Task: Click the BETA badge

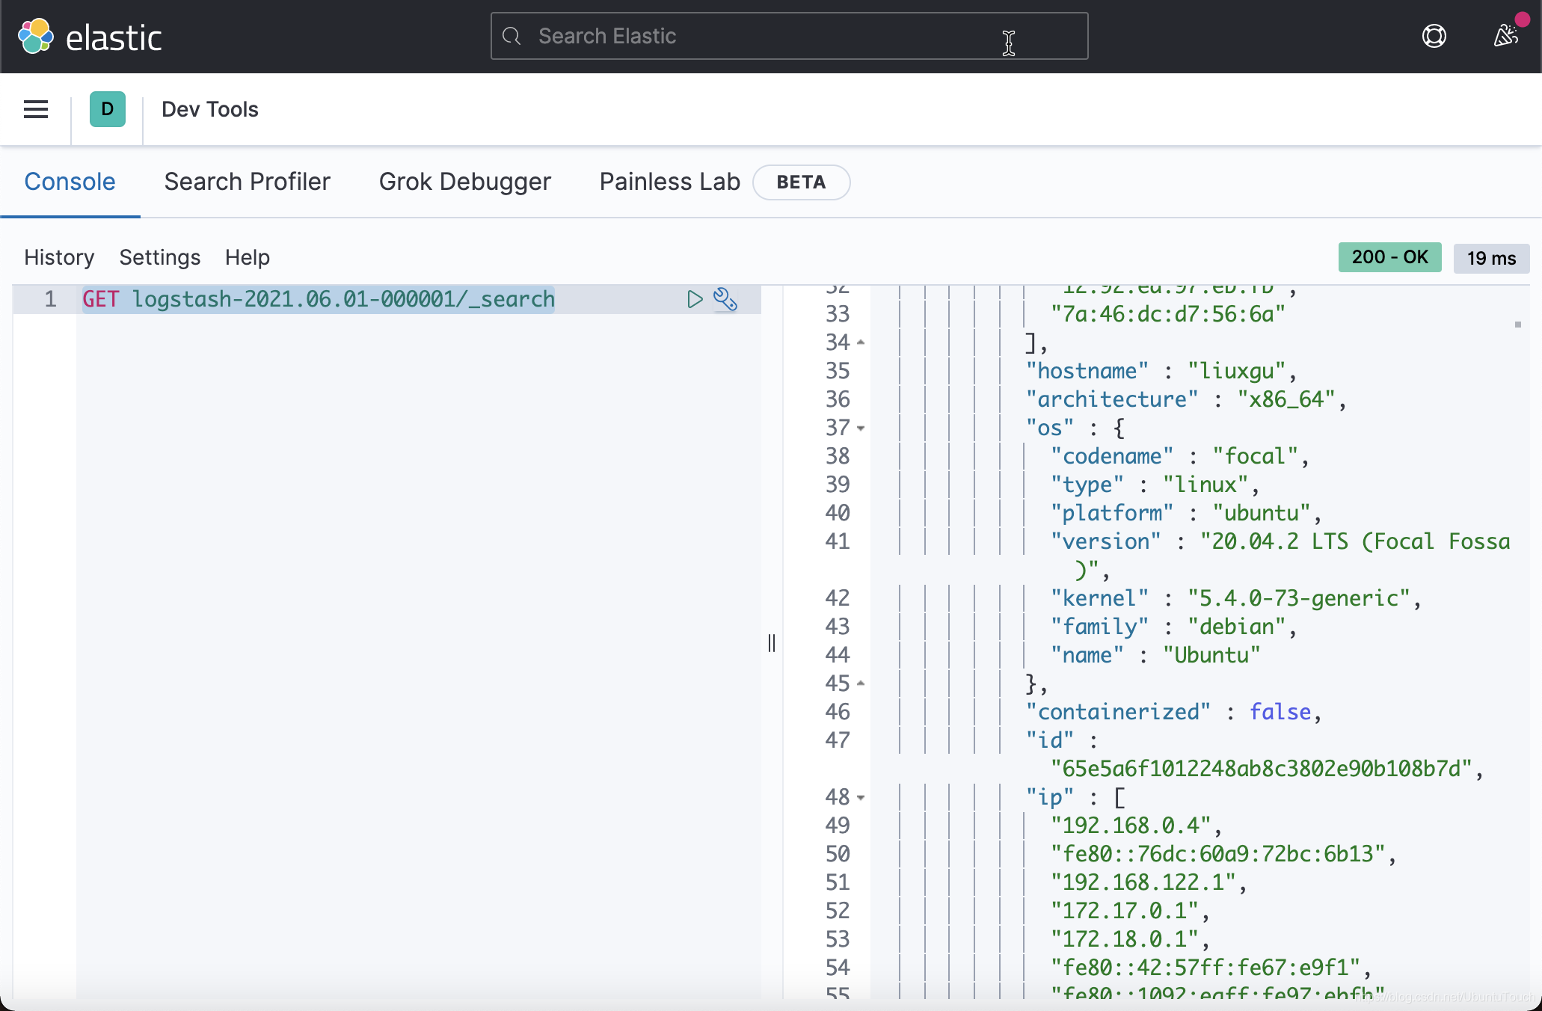Action: point(801,182)
